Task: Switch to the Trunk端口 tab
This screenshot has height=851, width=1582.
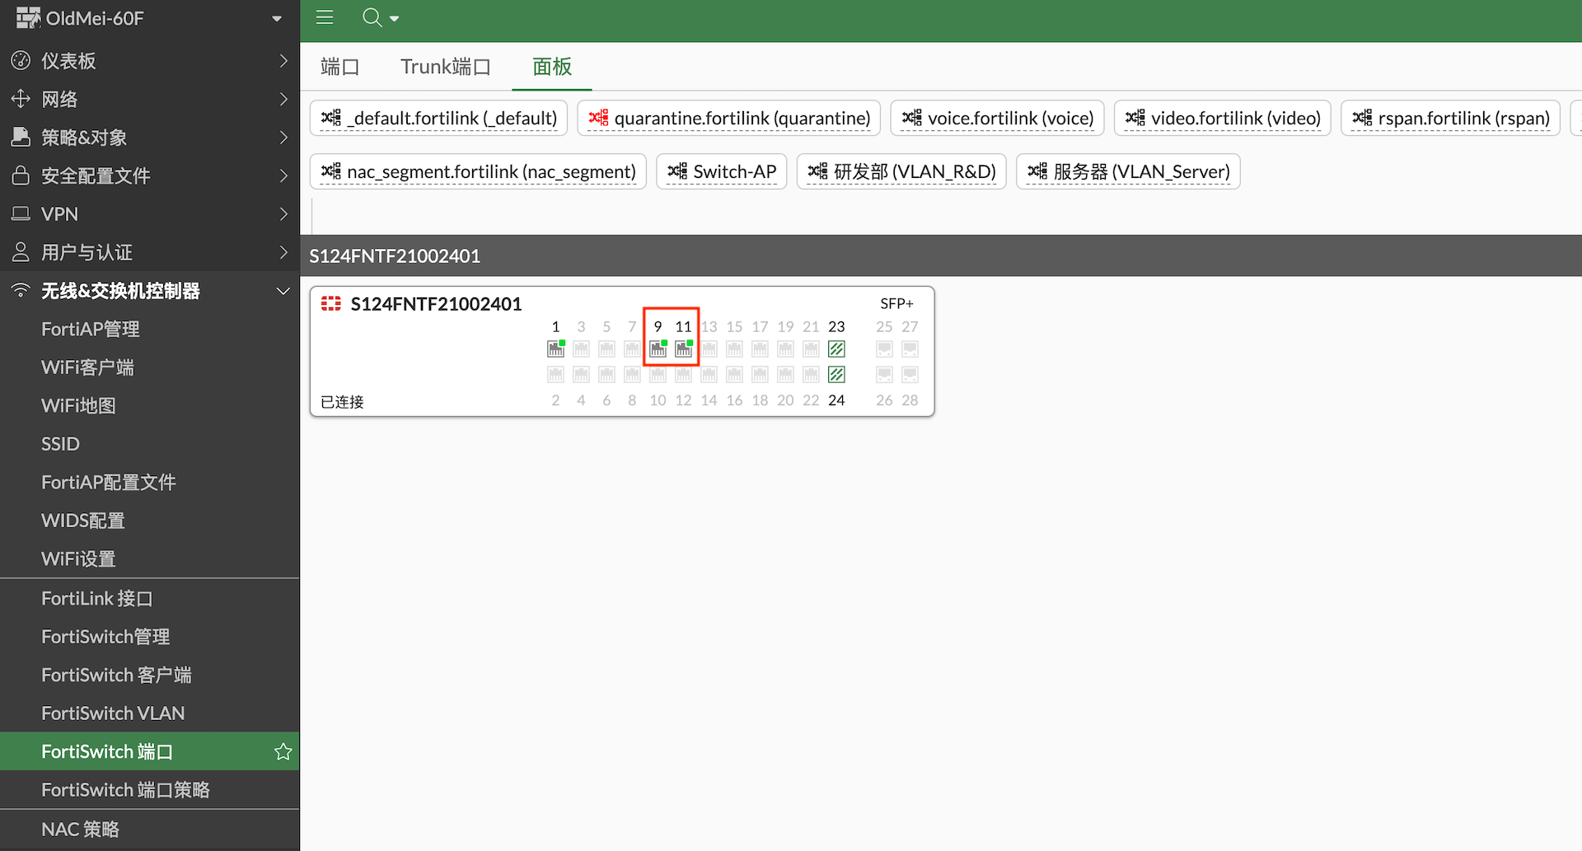Action: [446, 67]
